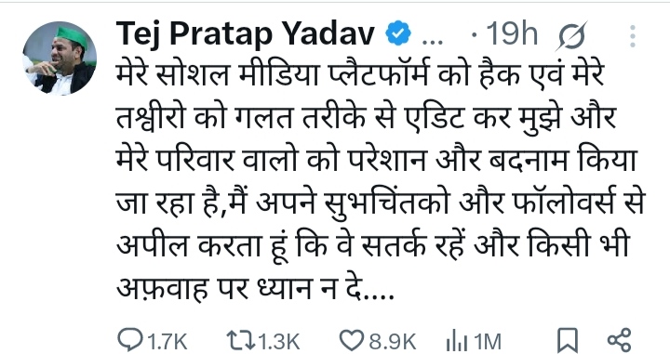
Task: Open Tej Pratap Yadav's profile picture
Action: 60,59
